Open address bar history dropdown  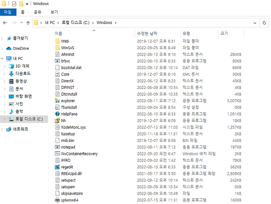(x=255, y=23)
